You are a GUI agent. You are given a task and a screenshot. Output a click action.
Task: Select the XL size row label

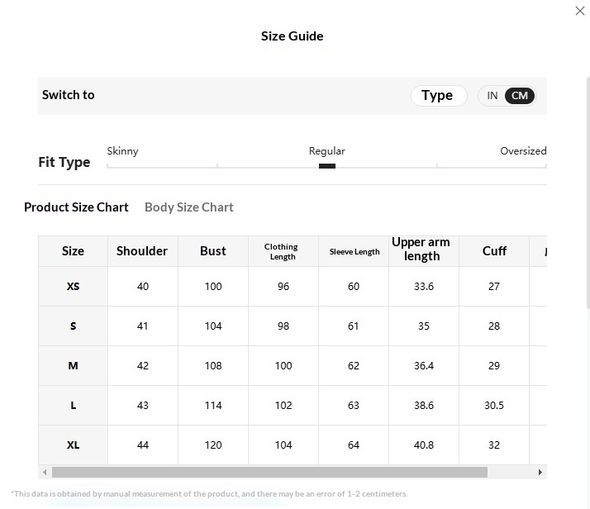tap(73, 445)
